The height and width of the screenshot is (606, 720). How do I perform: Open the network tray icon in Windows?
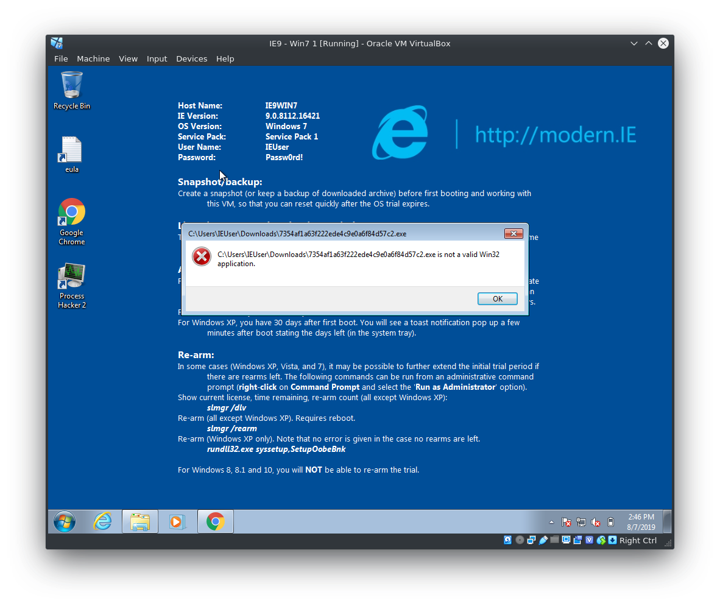click(581, 523)
